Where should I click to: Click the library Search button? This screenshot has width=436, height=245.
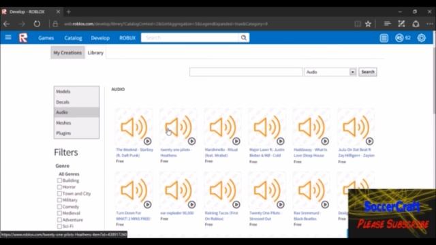point(368,72)
